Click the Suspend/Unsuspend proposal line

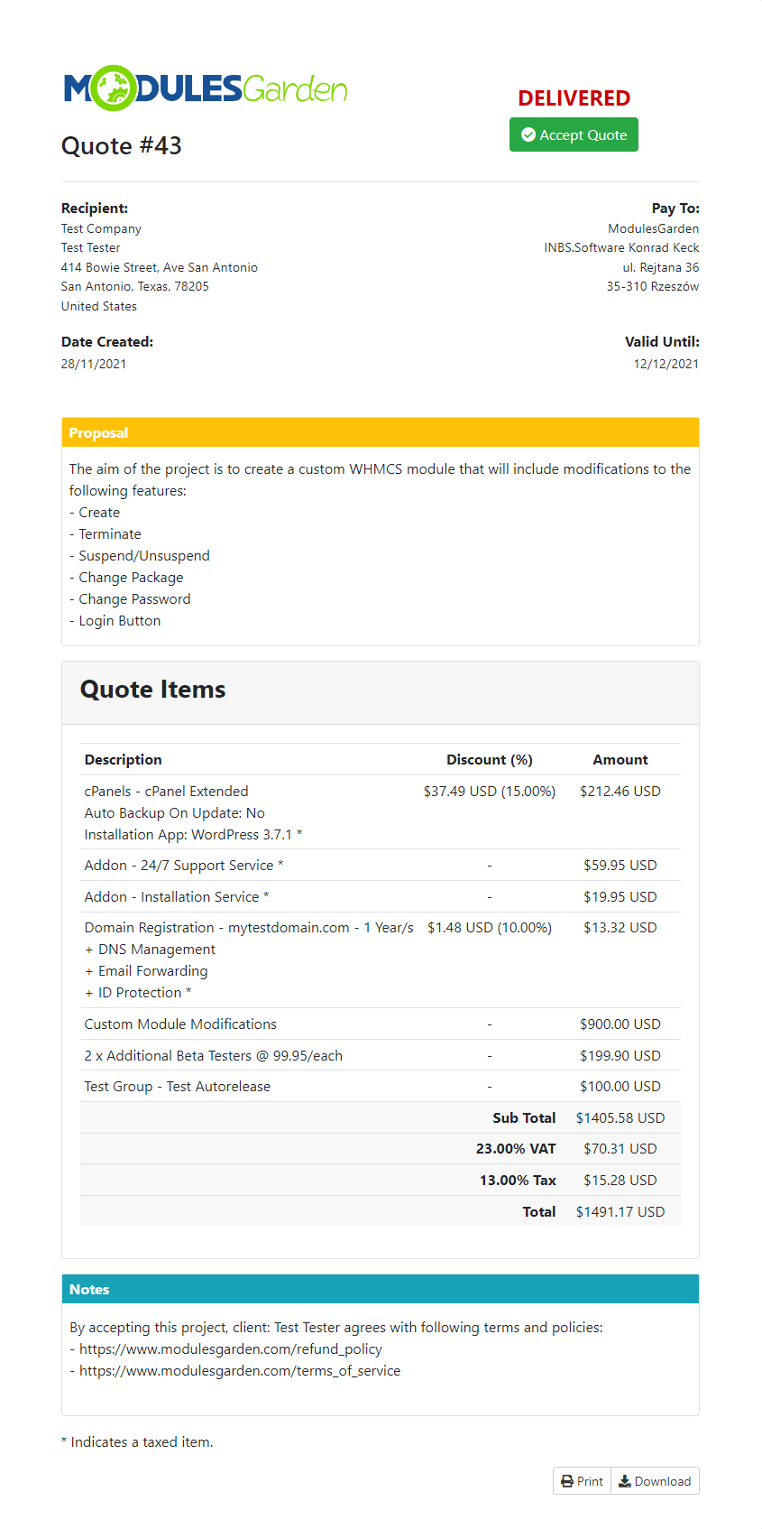[x=140, y=555]
